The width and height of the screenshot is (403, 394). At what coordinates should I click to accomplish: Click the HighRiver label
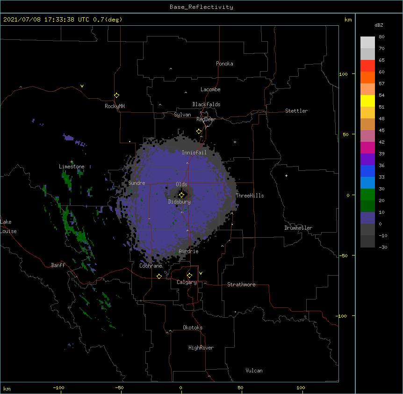[x=201, y=348]
